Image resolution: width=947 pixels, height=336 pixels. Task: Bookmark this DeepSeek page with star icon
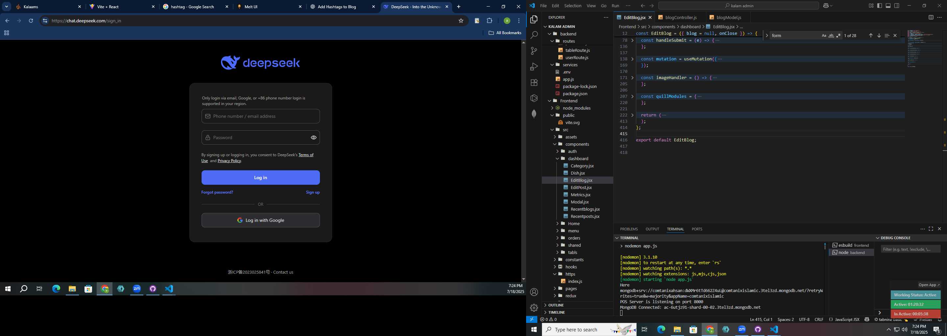461,21
